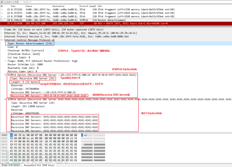The height and width of the screenshot is (167, 232).
Task: Select the Type: Router Advertisement (134) field
Action: pos(30,44)
